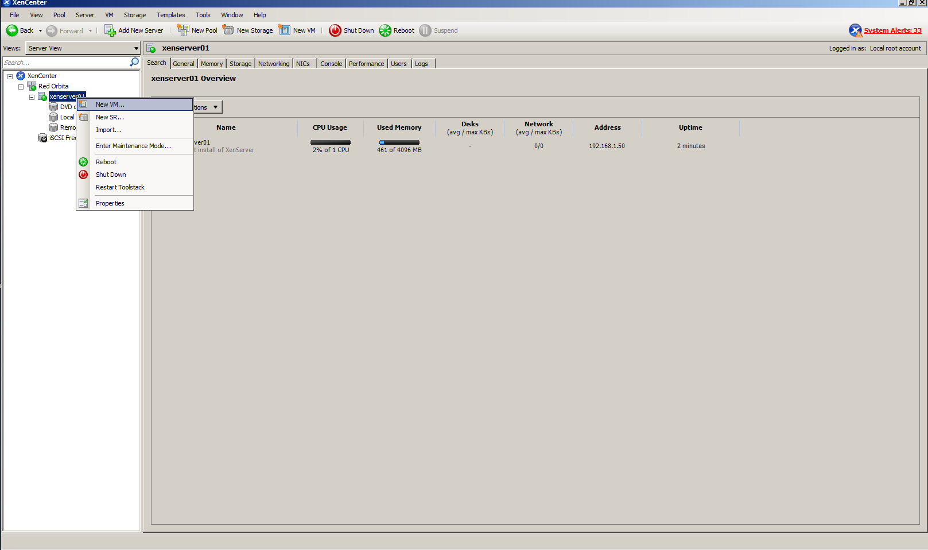Click the New Pool toolbar icon
The width and height of the screenshot is (928, 550).
coord(184,30)
